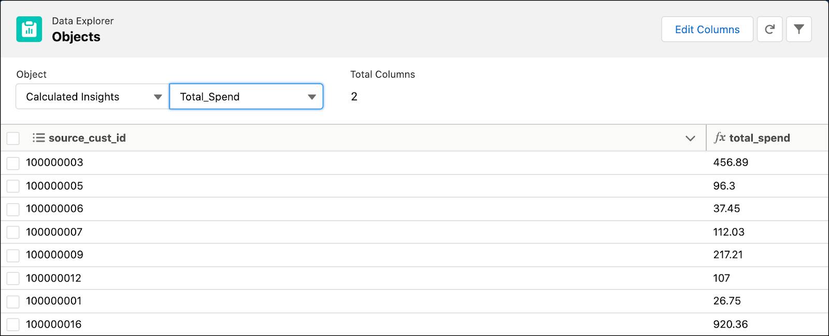The width and height of the screenshot is (829, 336).
Task: Select customer ID 100000005 cell
Action: tap(54, 186)
